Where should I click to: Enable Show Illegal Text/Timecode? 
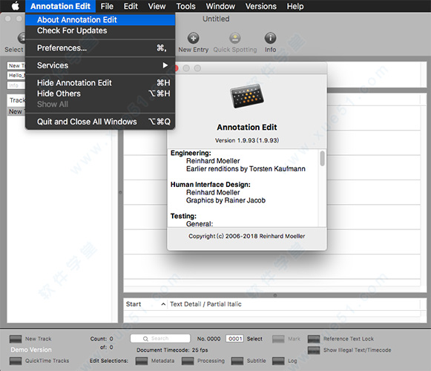[314, 350]
